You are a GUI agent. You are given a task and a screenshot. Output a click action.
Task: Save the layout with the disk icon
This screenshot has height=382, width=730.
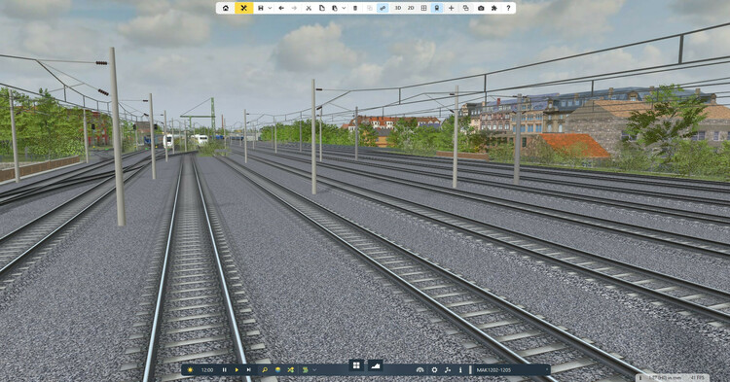[261, 8]
